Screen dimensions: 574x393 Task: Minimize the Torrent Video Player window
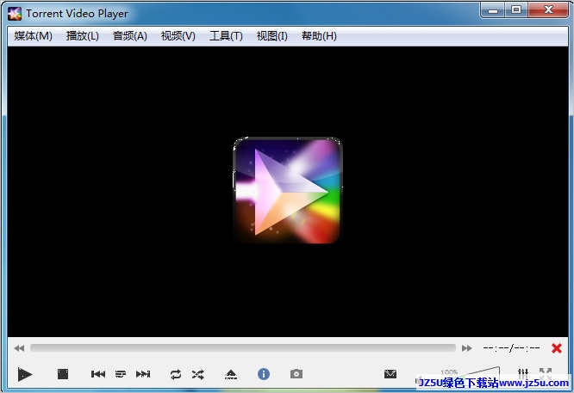click(493, 10)
